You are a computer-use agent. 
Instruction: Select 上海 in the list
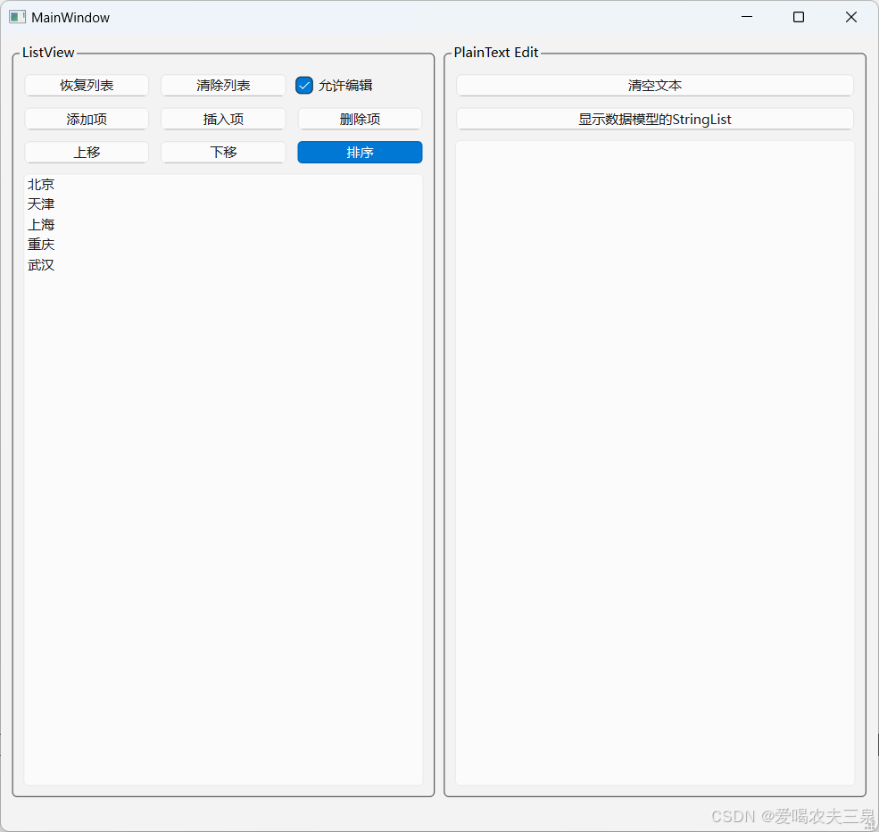[223, 224]
